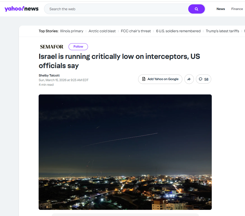Open the Finance tab

(237, 9)
